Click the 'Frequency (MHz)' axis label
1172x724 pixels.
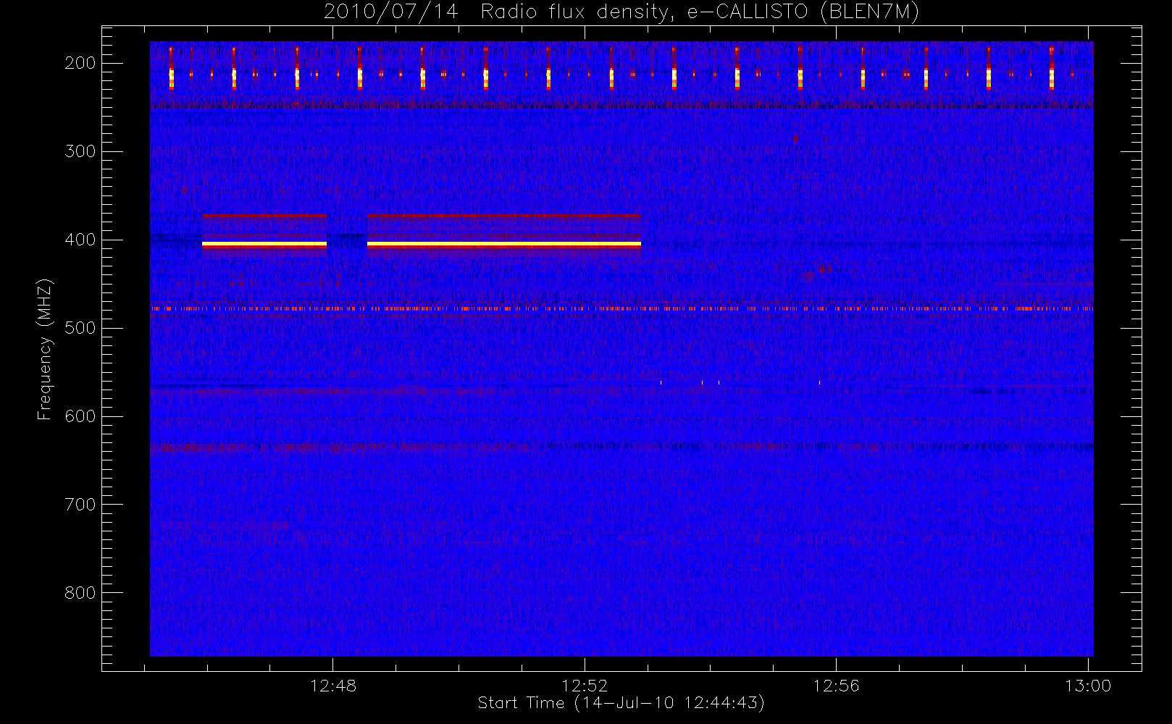45,350
